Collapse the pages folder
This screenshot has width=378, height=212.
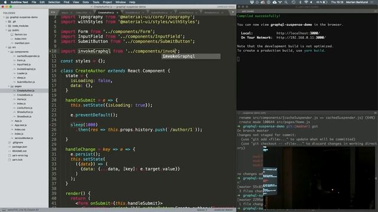point(9,87)
